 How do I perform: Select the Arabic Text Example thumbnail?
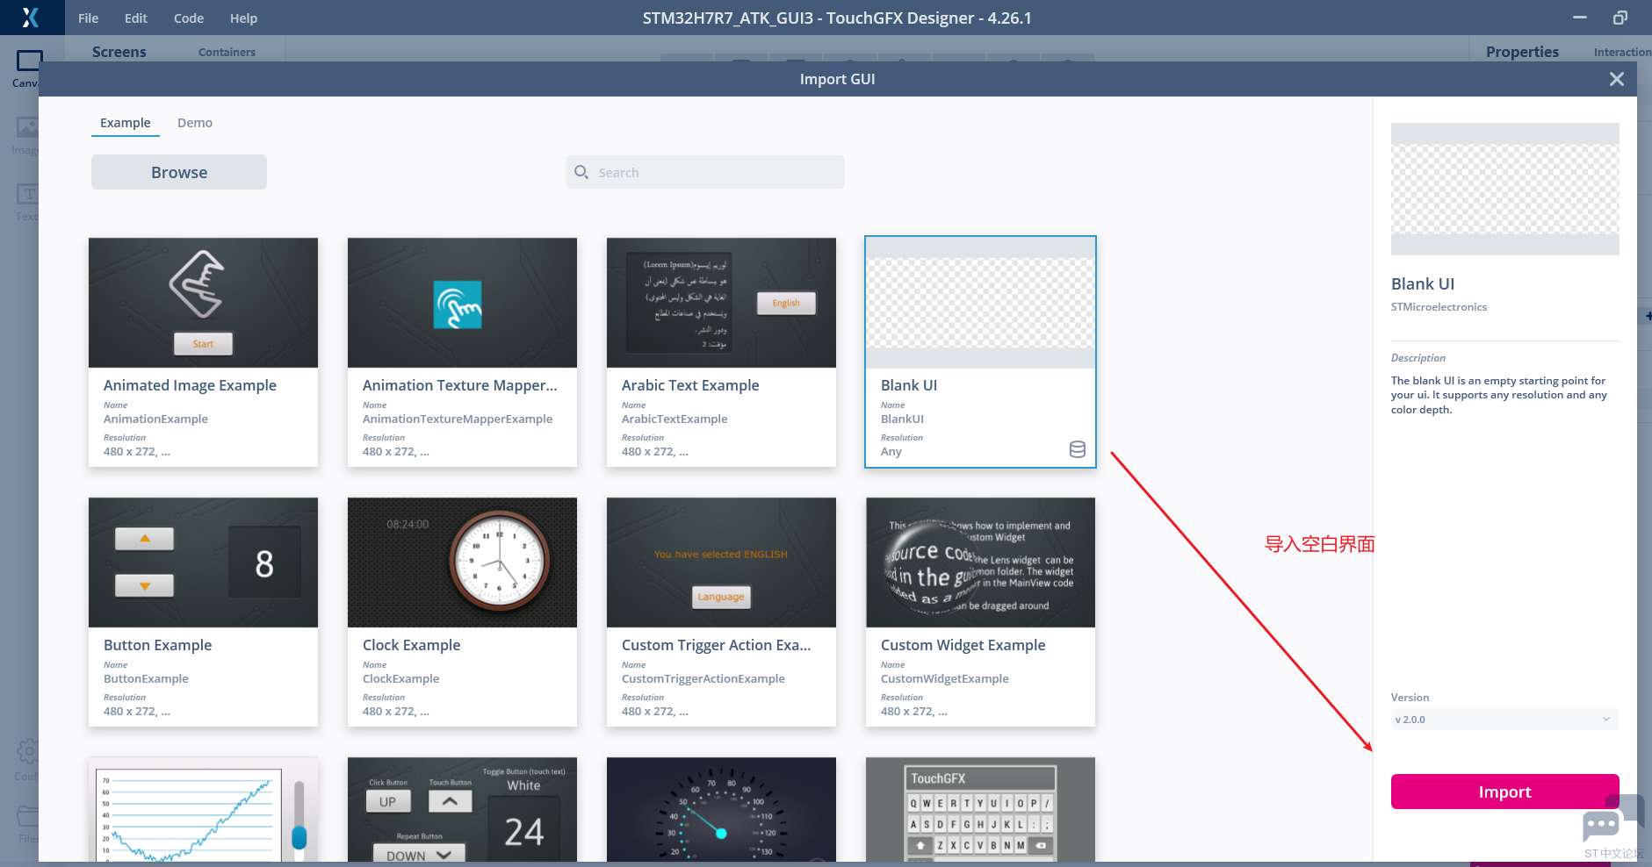tap(721, 303)
